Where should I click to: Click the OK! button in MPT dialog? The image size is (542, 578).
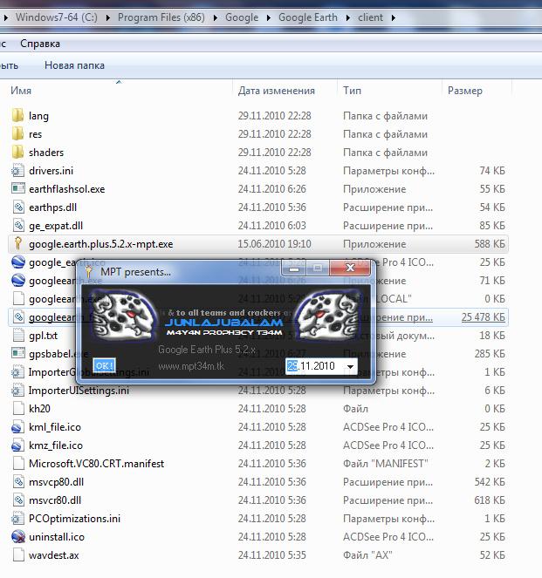(x=104, y=365)
